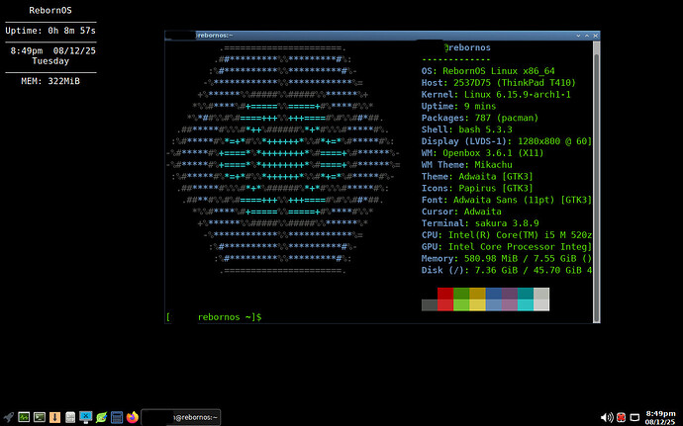Click the dark purple color block

pos(509,294)
